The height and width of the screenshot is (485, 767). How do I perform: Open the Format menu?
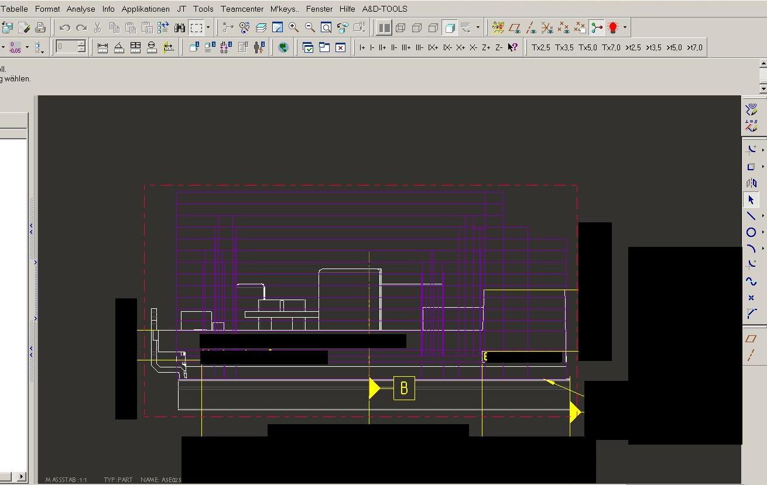(47, 9)
